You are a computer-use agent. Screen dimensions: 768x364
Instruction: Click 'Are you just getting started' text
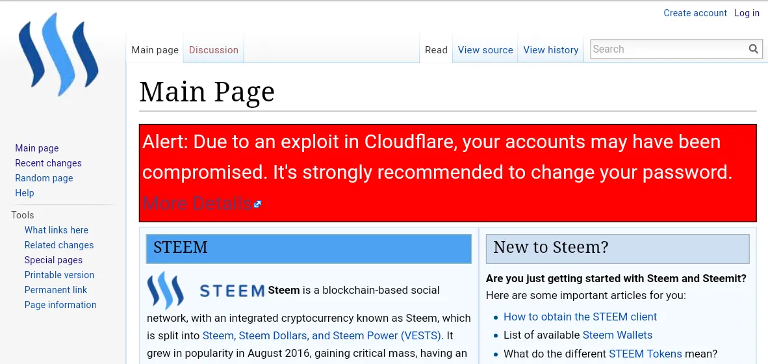[x=616, y=278]
